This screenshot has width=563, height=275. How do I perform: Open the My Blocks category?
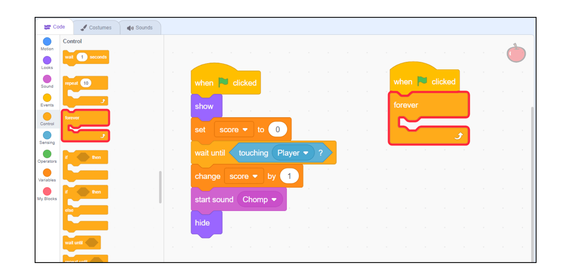47,194
